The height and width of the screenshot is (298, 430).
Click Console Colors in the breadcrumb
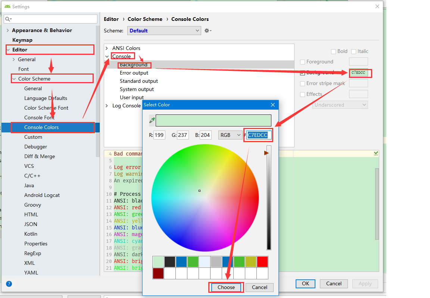click(x=190, y=19)
